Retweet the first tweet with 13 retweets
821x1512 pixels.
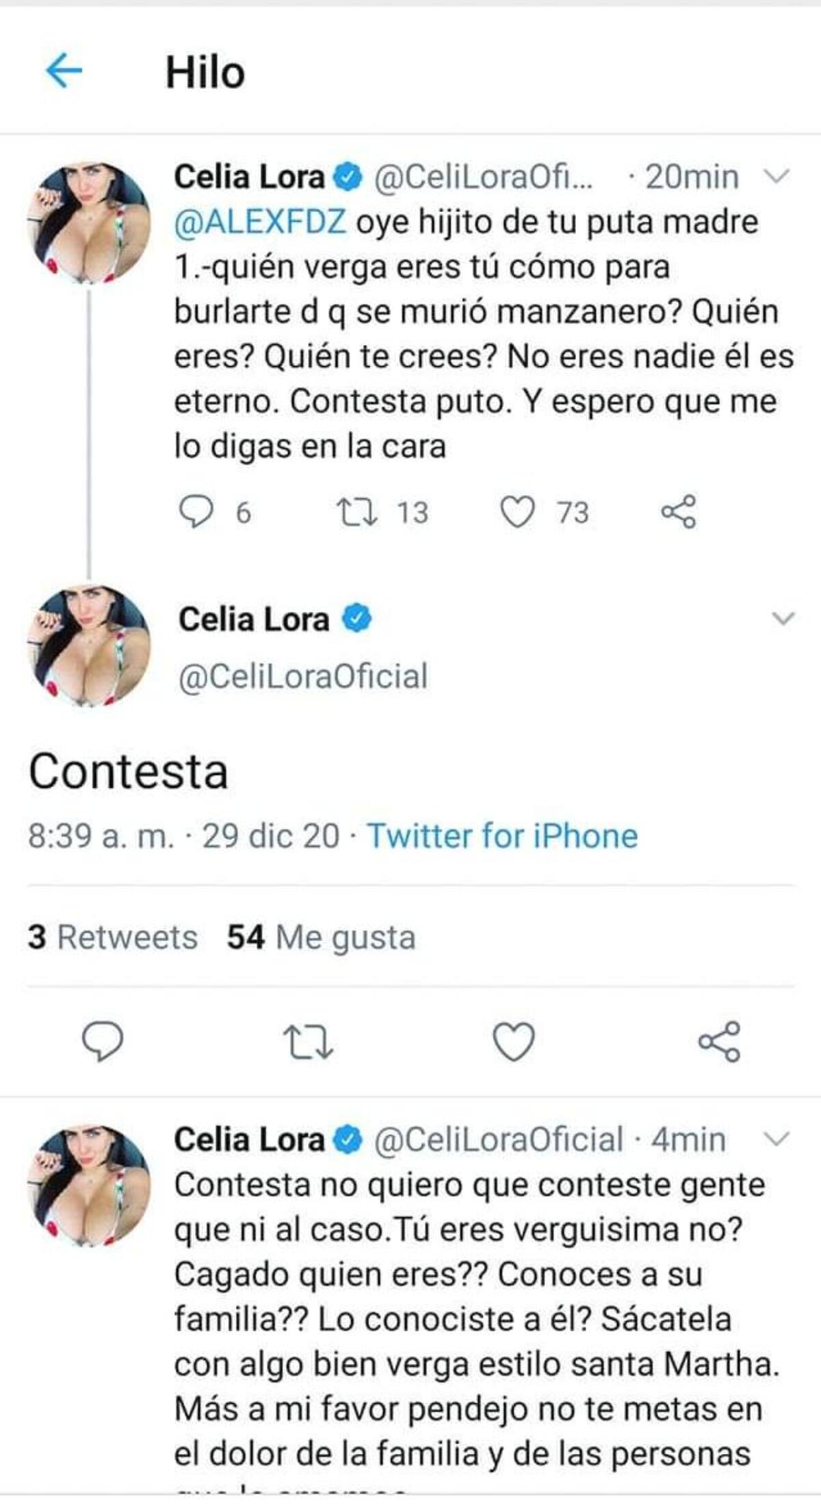click(357, 512)
